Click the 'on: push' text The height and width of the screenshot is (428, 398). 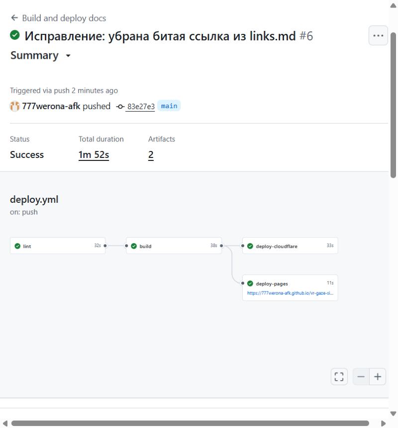(24, 212)
